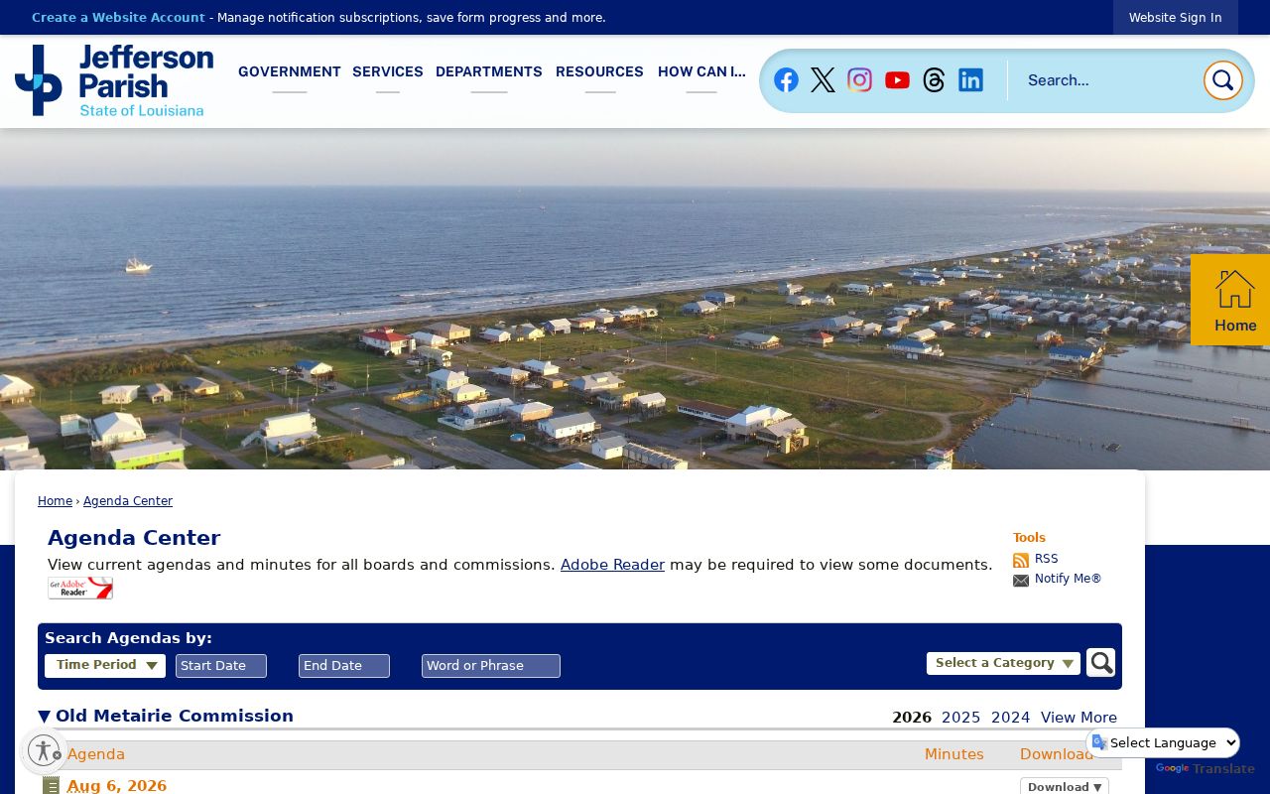Open the LinkedIn social icon
1270x794 pixels.
[x=970, y=80]
